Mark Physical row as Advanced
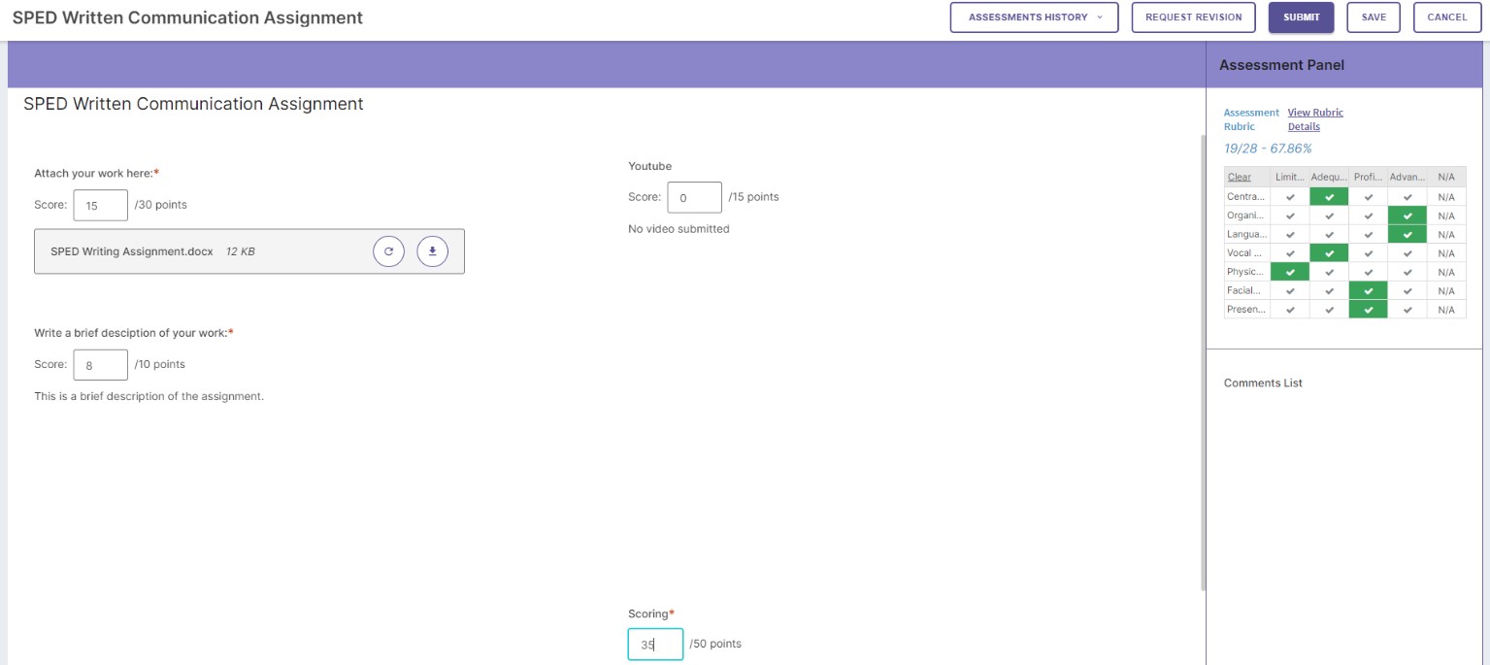Viewport: 1490px width, 665px height. coord(1407,272)
